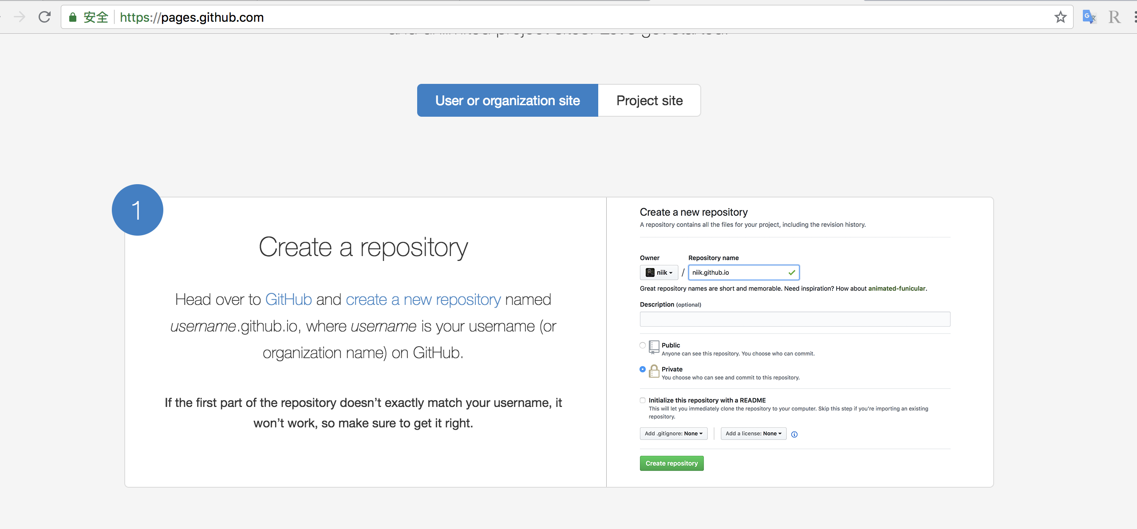Click the forward navigation arrow
The image size is (1137, 529).
pos(20,17)
